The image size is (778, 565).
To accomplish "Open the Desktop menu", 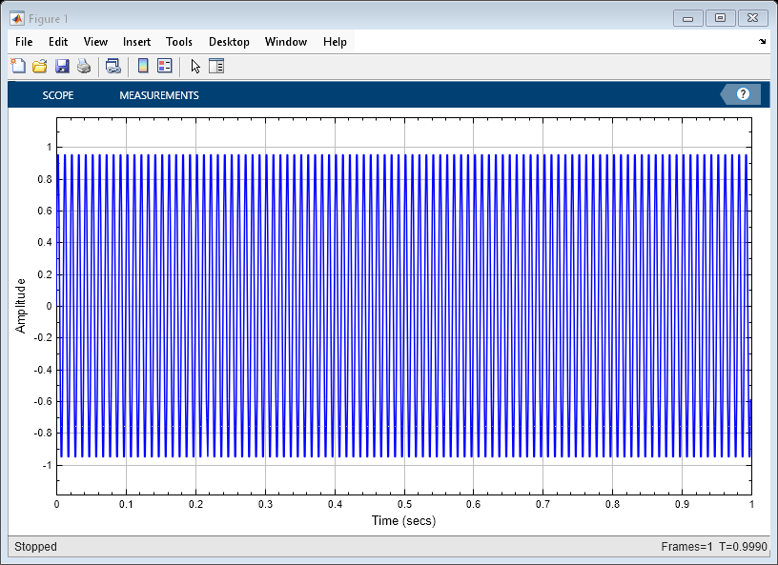I will click(229, 42).
